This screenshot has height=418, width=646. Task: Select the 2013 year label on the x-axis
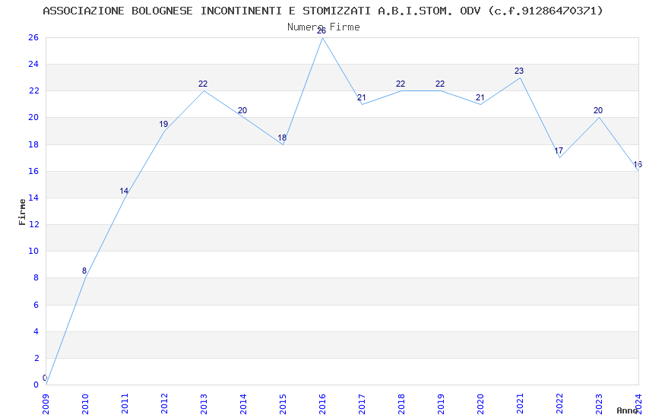pyautogui.click(x=204, y=404)
